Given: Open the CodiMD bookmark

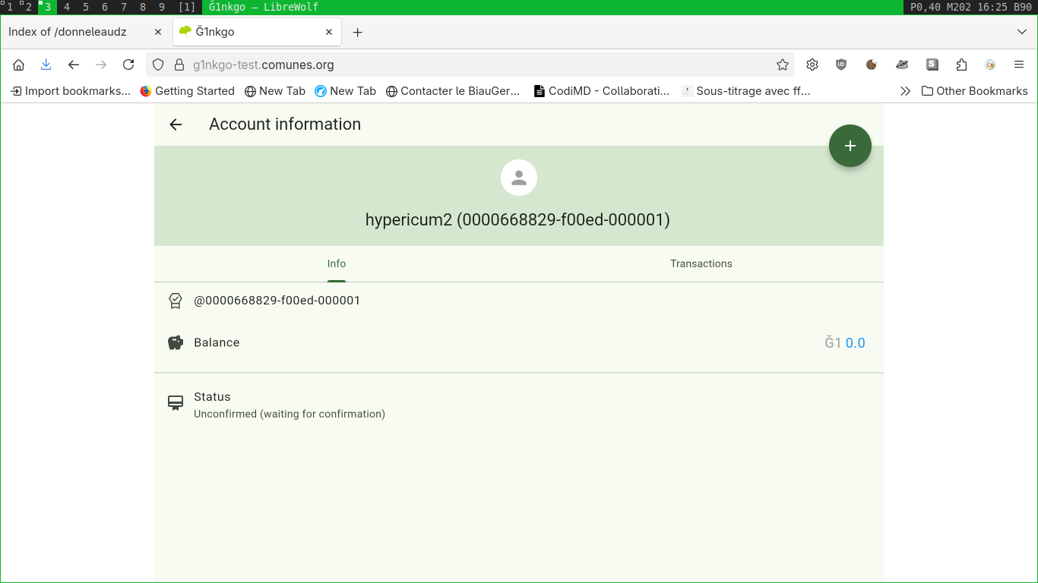Looking at the screenshot, I should (602, 91).
